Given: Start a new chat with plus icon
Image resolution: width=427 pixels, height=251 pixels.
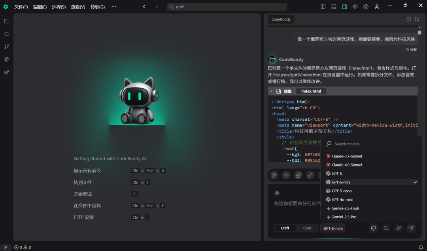Looking at the screenshot, I should [408, 19].
